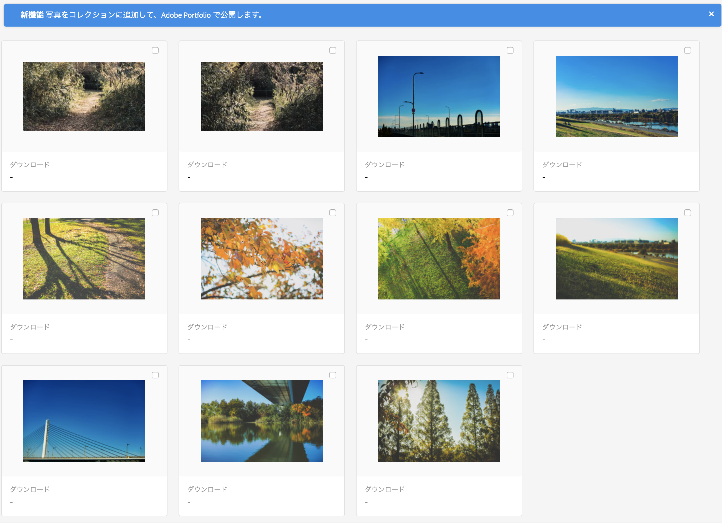Open the river and city skyline thumbnail
The width and height of the screenshot is (722, 523).
click(x=616, y=96)
